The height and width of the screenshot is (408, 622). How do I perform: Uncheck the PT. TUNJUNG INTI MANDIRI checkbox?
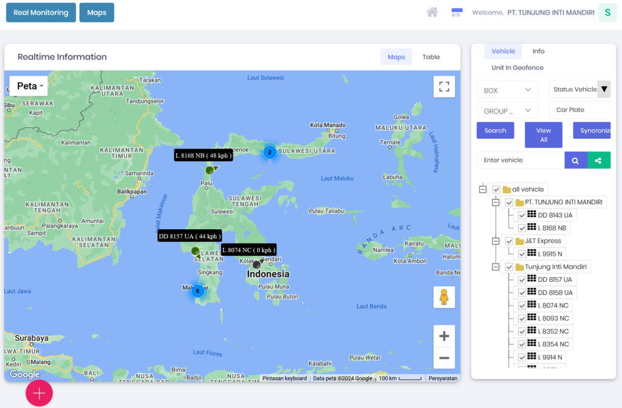(510, 202)
